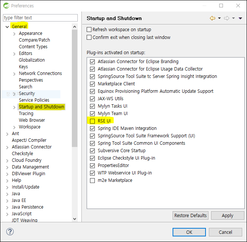
Task: Open the back history dropdown arrow
Action: coord(219,18)
